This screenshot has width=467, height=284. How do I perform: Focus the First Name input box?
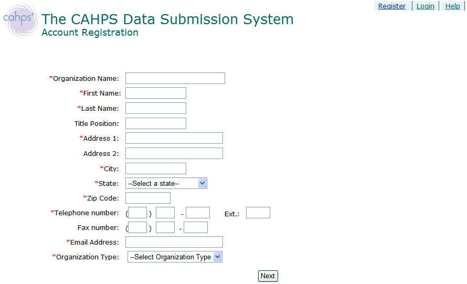pos(155,93)
